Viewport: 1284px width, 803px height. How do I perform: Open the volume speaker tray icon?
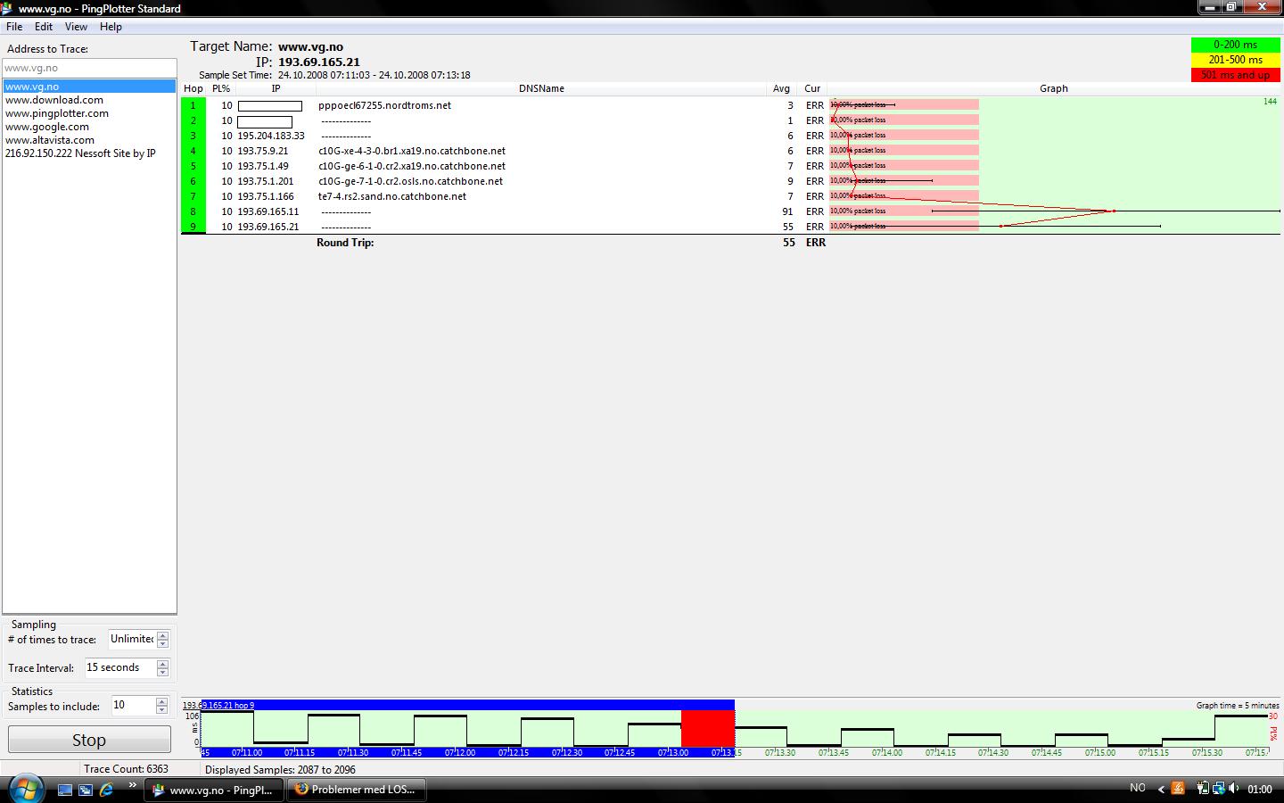pos(1234,788)
